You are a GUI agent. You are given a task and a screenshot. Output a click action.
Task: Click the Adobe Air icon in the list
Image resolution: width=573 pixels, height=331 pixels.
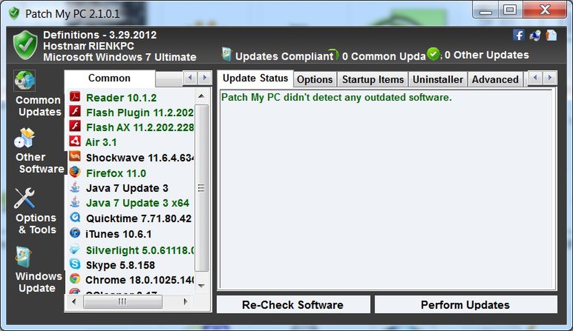[x=75, y=142]
